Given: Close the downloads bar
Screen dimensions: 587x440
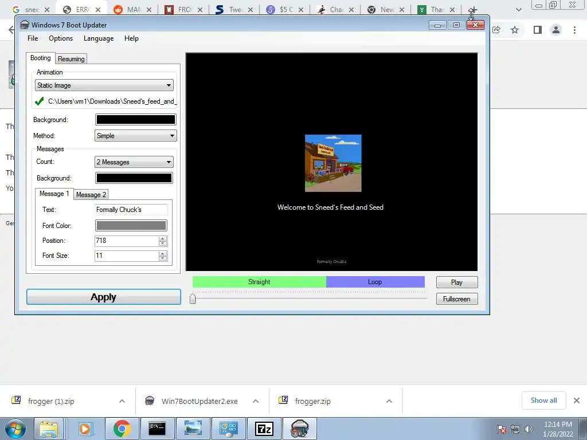Looking at the screenshot, I should (x=577, y=400).
